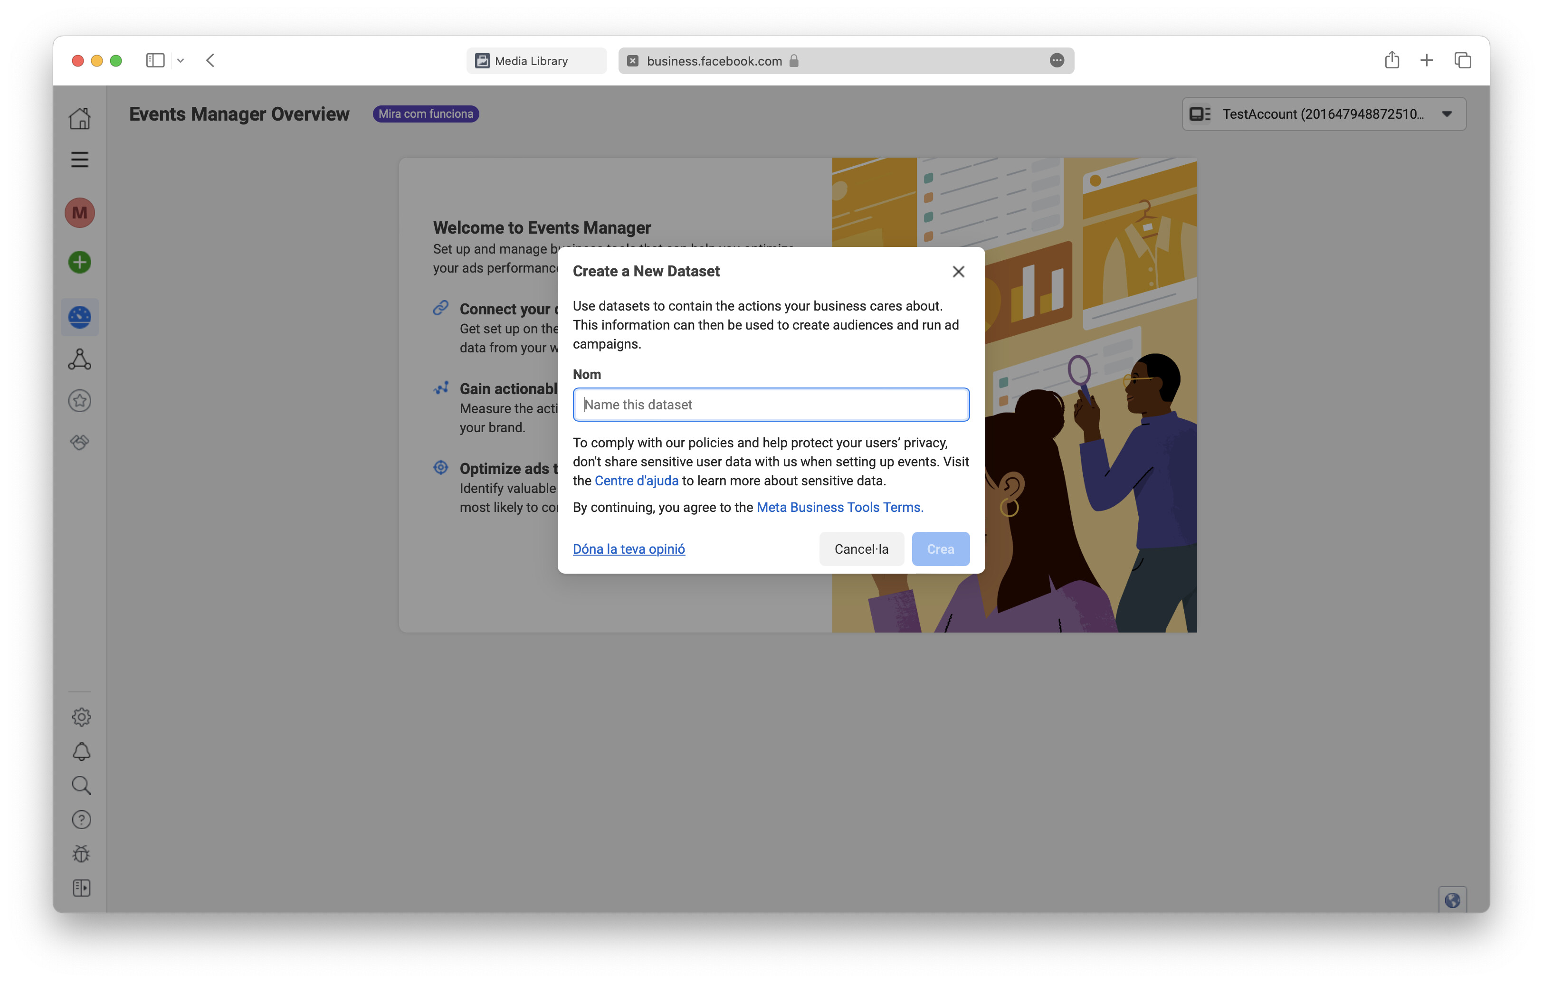Click the green plus Connect data icon
This screenshot has height=983, width=1543.
pos(79,262)
